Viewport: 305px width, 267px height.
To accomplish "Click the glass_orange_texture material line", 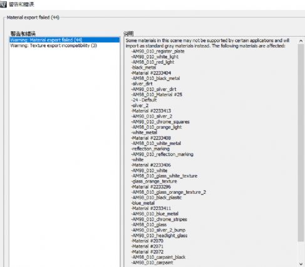I will 154,181.
